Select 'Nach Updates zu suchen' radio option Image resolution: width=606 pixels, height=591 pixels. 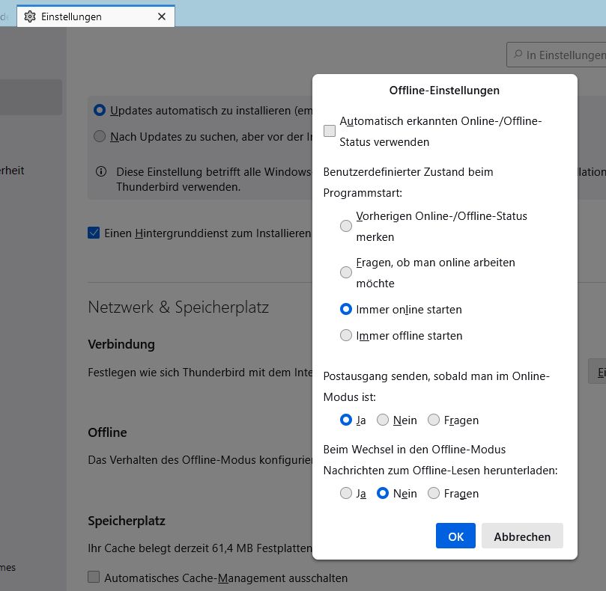click(x=100, y=136)
